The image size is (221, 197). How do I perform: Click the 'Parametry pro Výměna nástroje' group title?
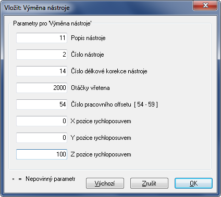coord(52,23)
